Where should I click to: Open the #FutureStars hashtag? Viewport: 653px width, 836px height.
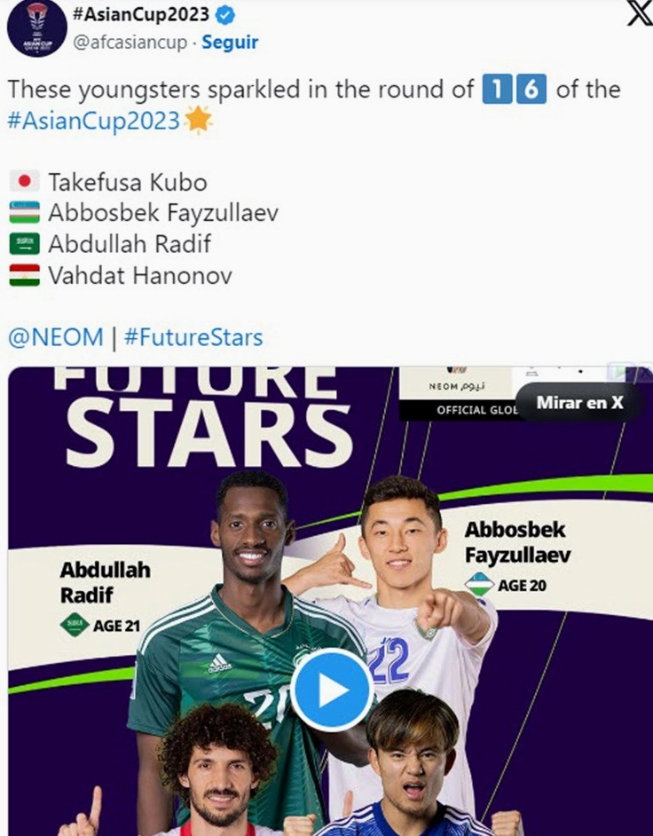point(193,337)
